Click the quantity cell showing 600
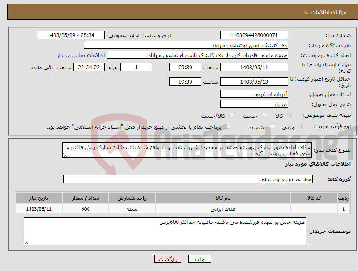Screen dimensions: 358x271 pyautogui.click(x=85, y=209)
